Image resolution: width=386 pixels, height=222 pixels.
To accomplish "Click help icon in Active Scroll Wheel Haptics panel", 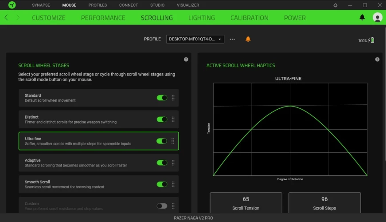I will (x=377, y=59).
